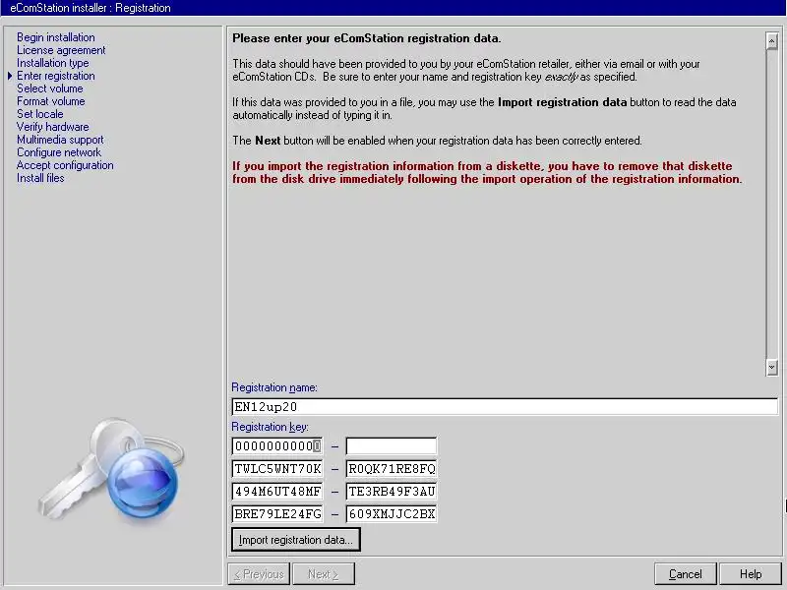The image size is (787, 590).
Task: Select the key field containing 0000000000
Action: 277,446
